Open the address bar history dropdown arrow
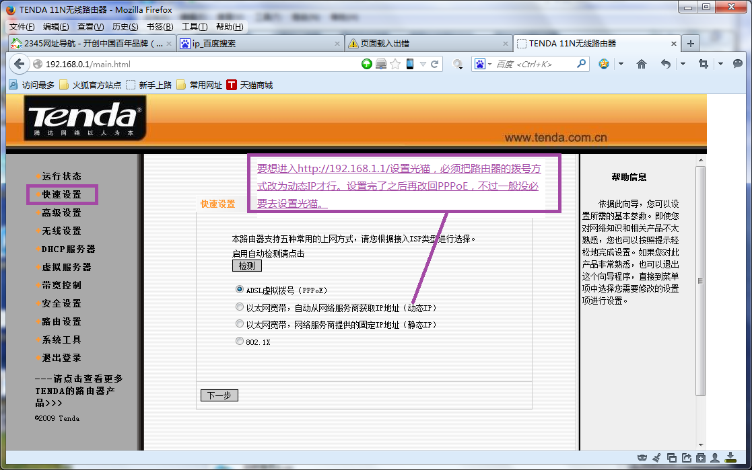The width and height of the screenshot is (752, 470). (423, 64)
